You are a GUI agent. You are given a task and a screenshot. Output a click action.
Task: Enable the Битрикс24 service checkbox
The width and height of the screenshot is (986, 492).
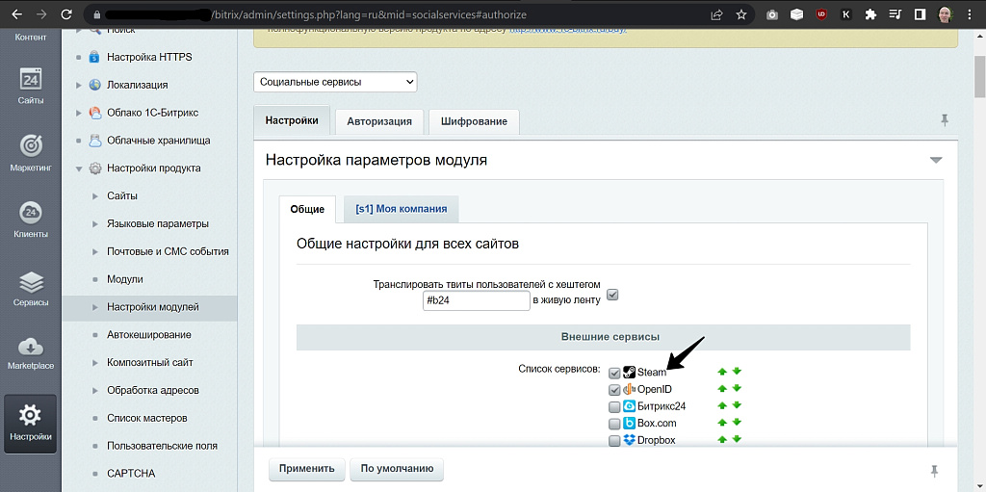614,406
